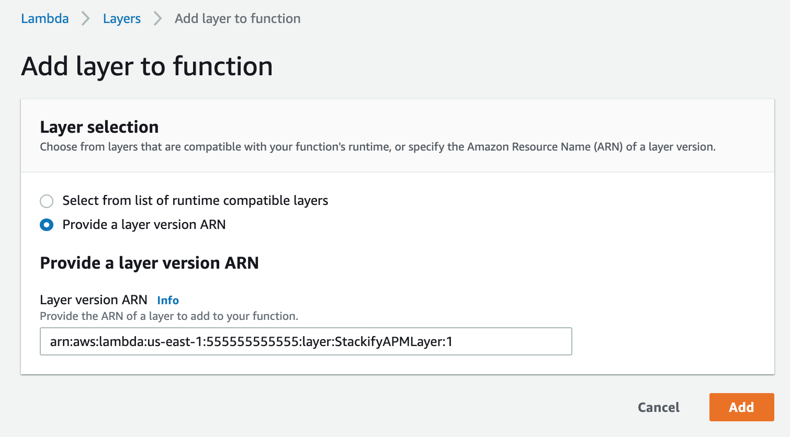Screen dimensions: 790x437
Task: Open the Lambda breadcrumb link
Action: tap(44, 18)
